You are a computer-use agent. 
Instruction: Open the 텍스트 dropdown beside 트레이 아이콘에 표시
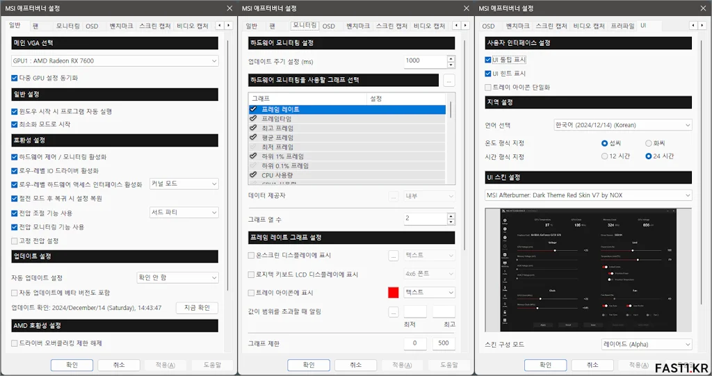429,293
